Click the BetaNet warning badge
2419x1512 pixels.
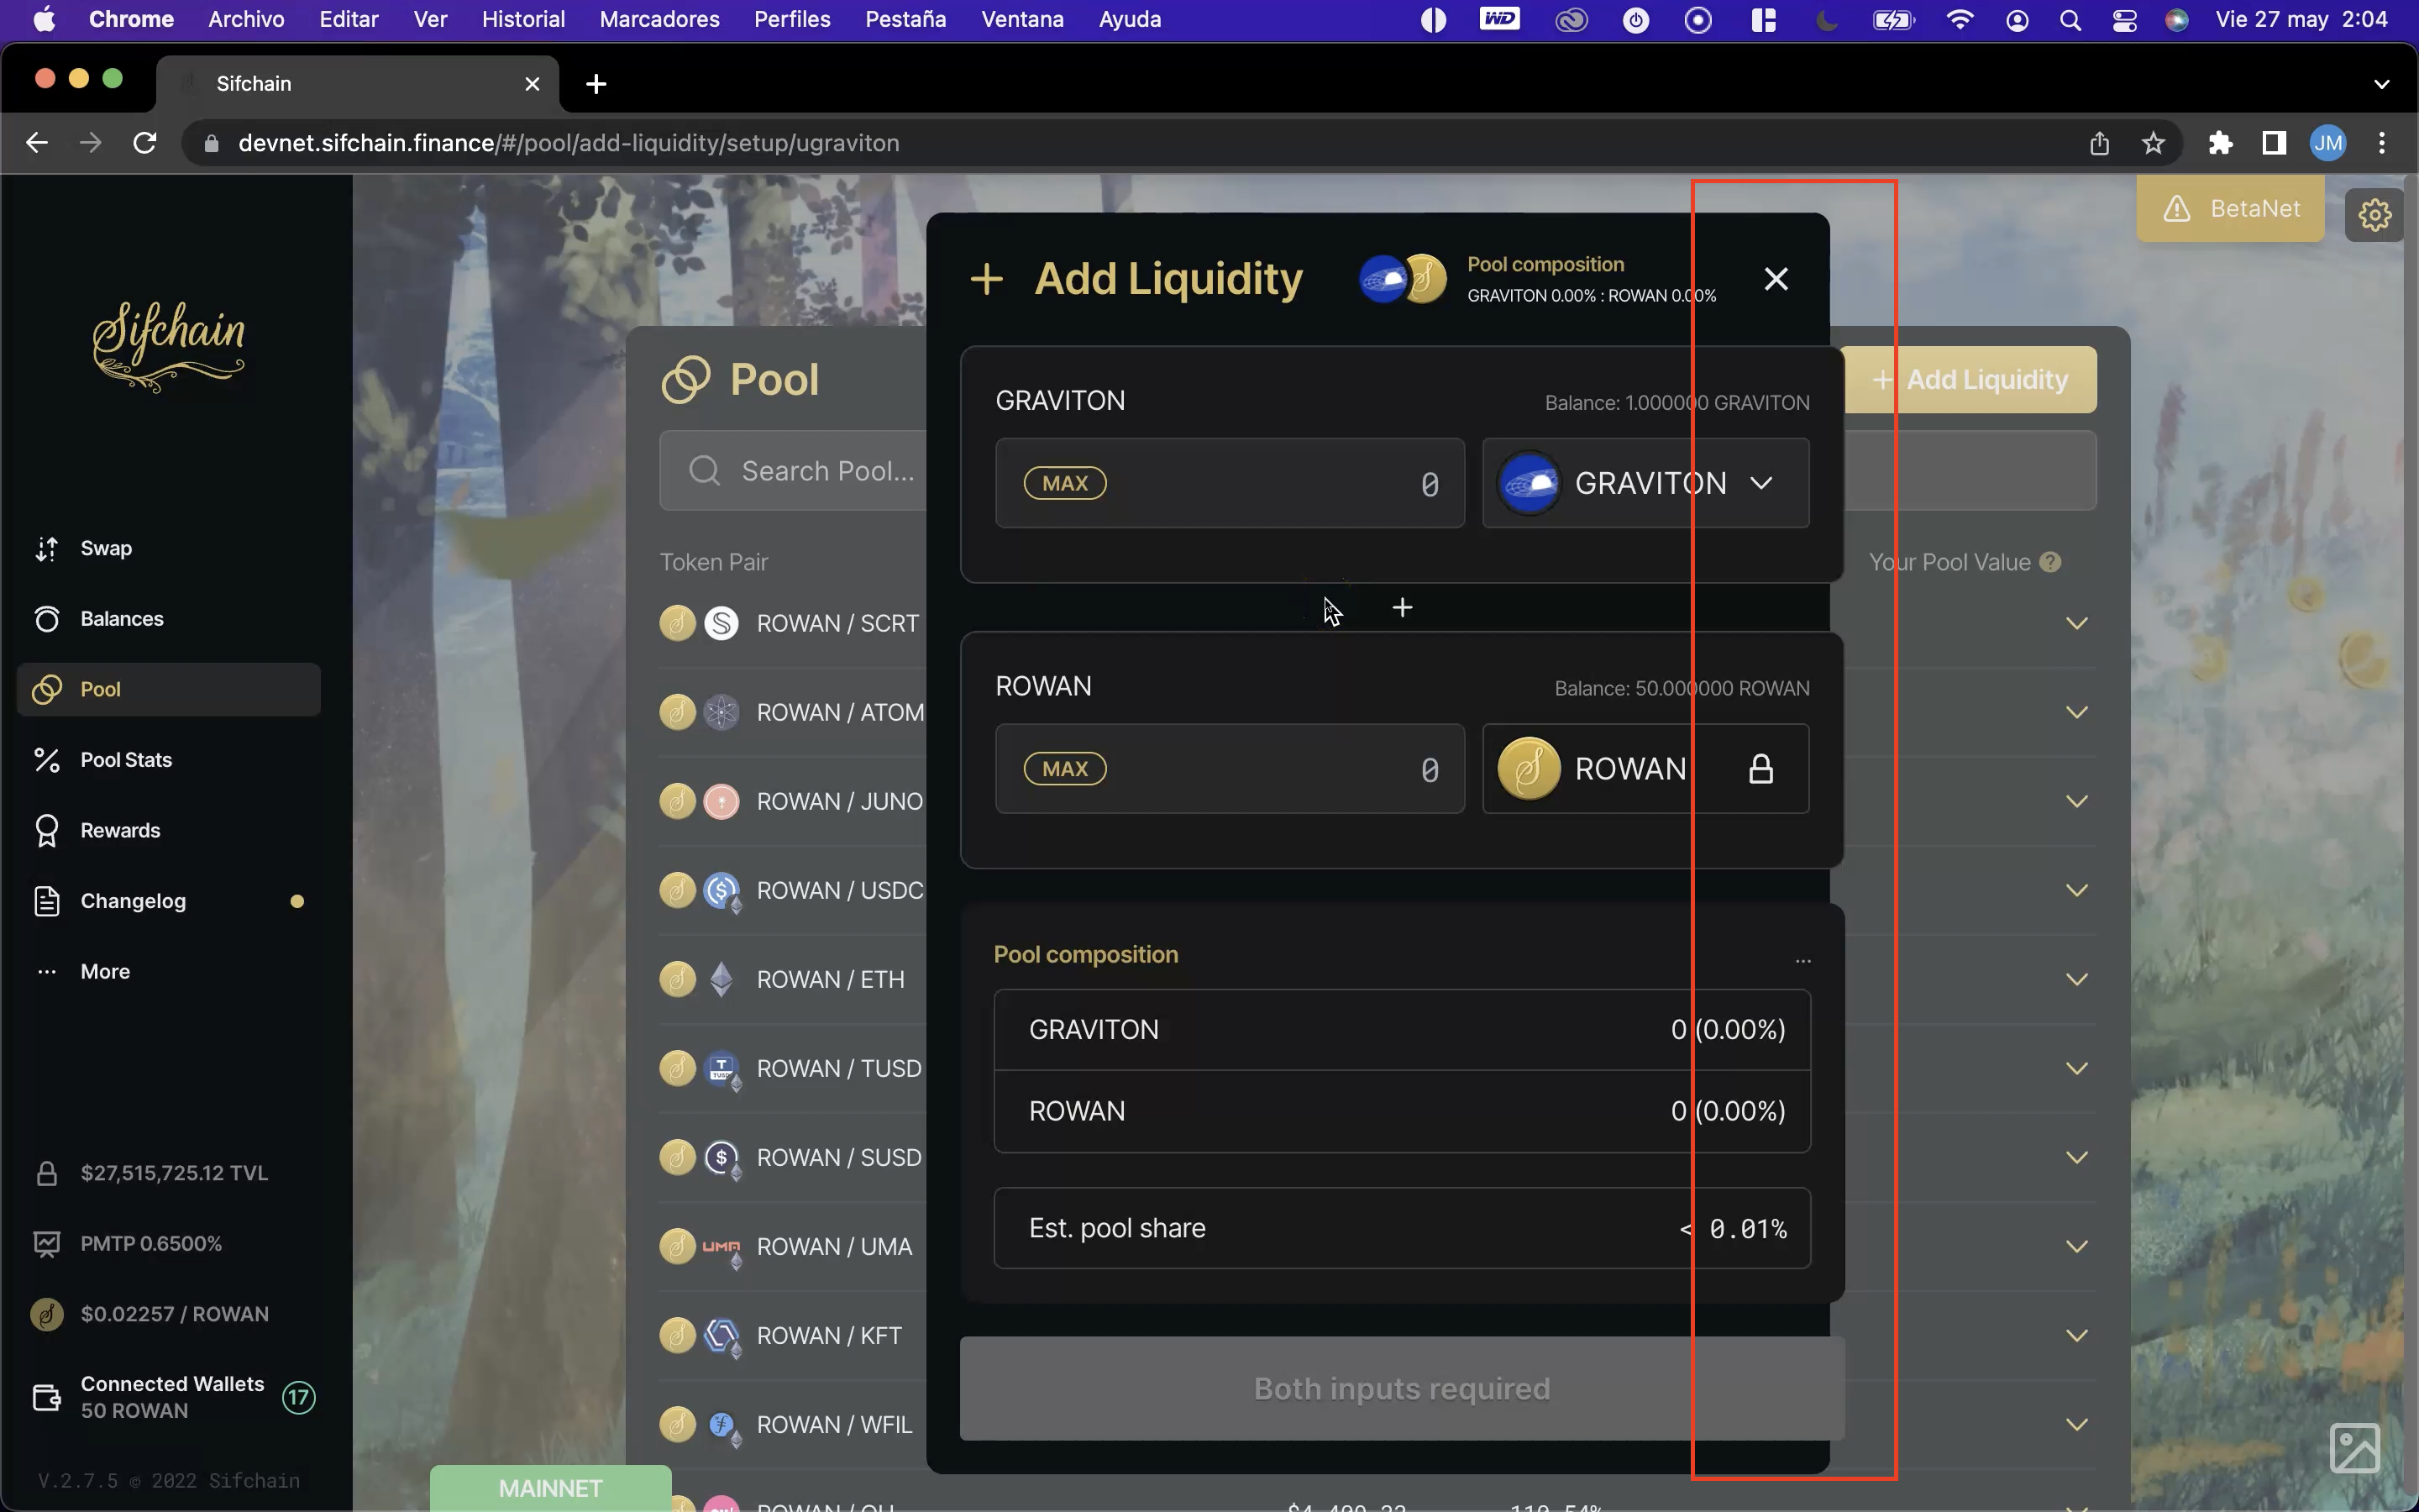(2231, 208)
